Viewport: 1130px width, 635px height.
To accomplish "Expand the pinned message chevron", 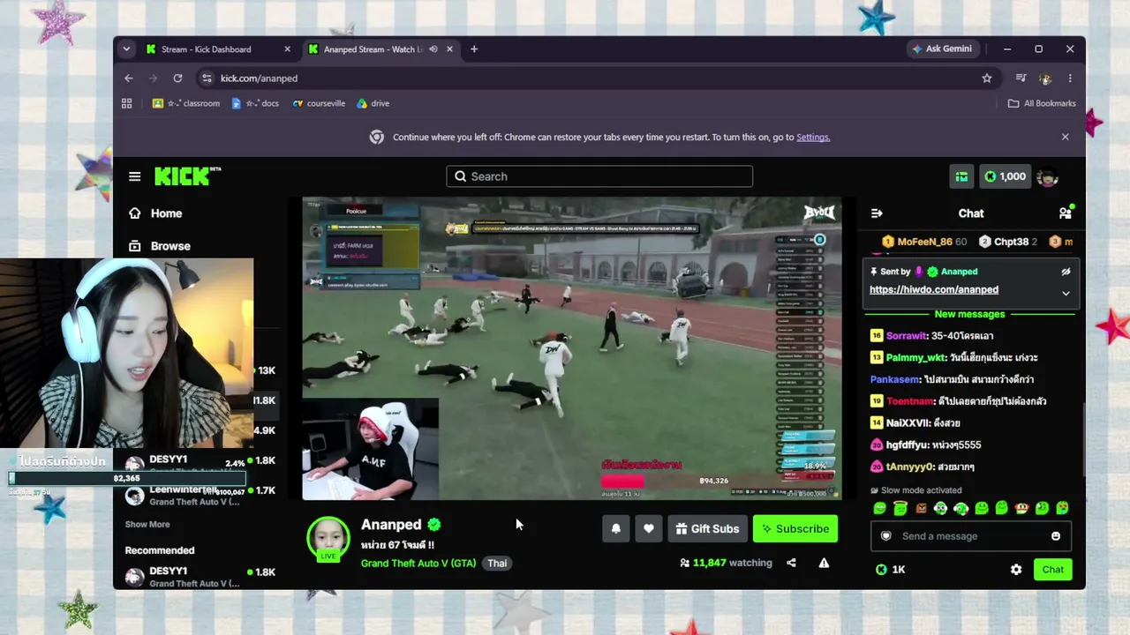I will point(1066,294).
